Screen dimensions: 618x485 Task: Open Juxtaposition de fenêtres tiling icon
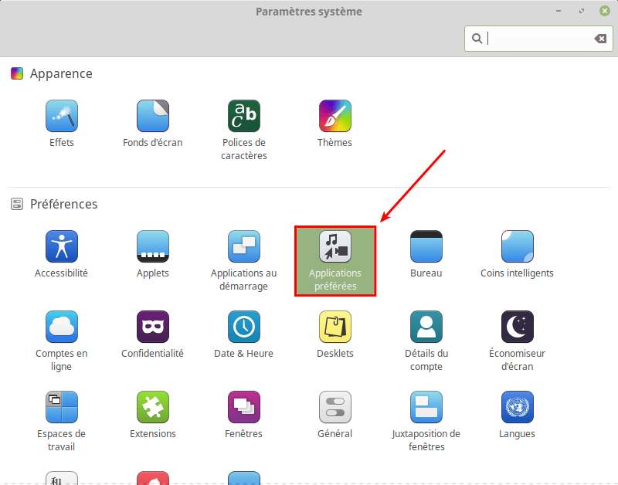(426, 407)
